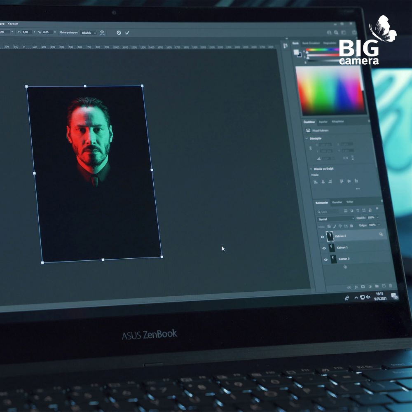This screenshot has width=412, height=412.
Task: Toggle lock all padlock icon
Action: (x=351, y=225)
